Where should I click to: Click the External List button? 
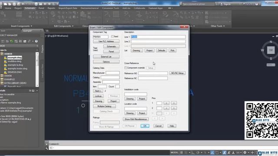(x=106, y=57)
